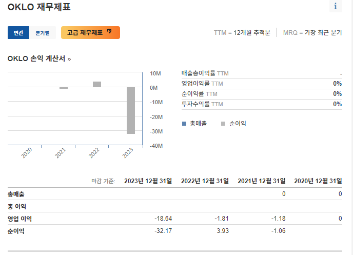Image resolution: width=353 pixels, height=255 pixels.
Task: Open 고급 재무제표 advanced financials button
Action: (90, 33)
